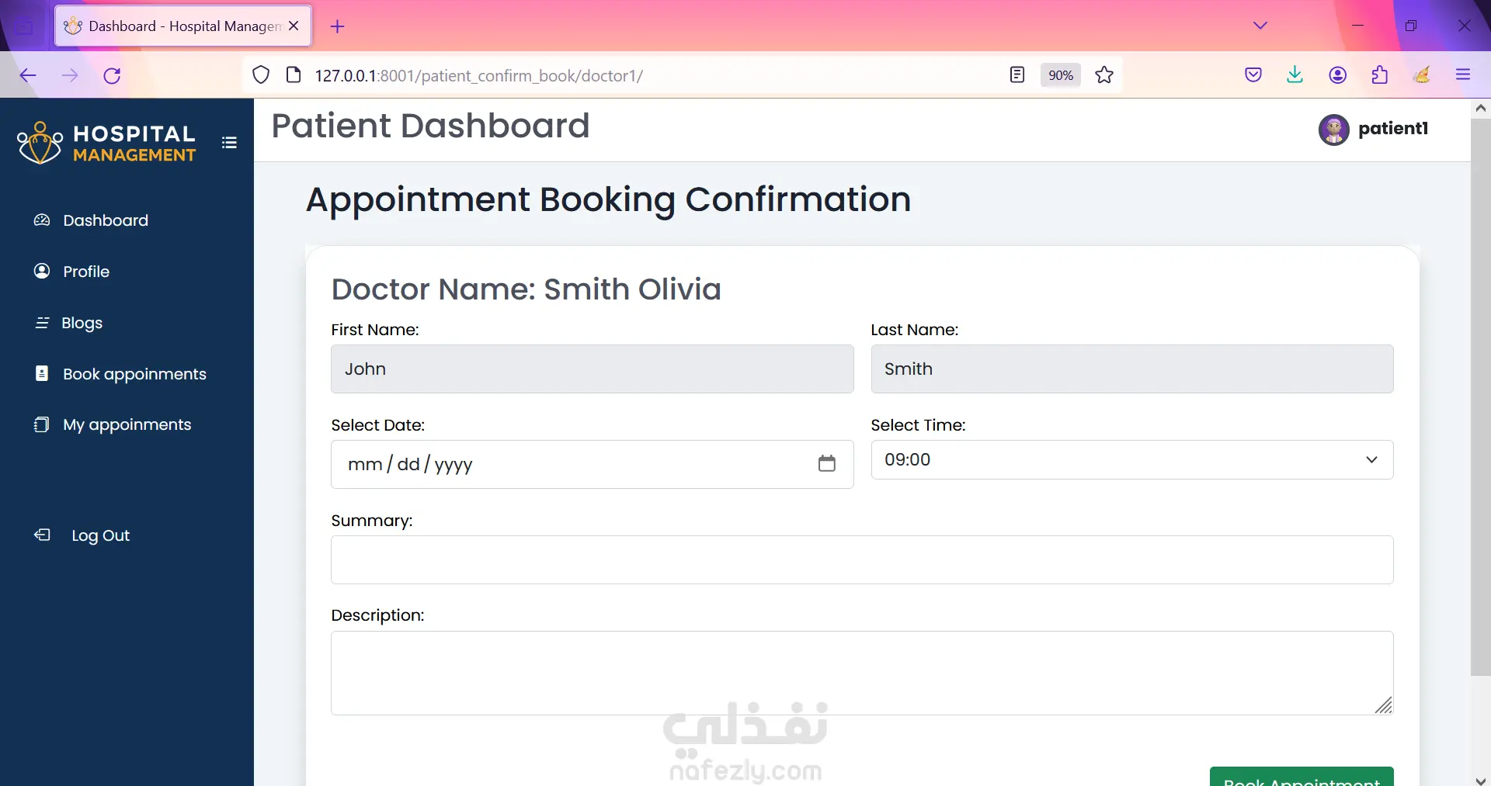
Task: Click the Firefox account icon
Action: [1337, 75]
